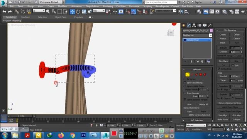The height and width of the screenshot is (139, 247).
Task: Select Polygon sub-object level icon
Action: click(x=201, y=75)
